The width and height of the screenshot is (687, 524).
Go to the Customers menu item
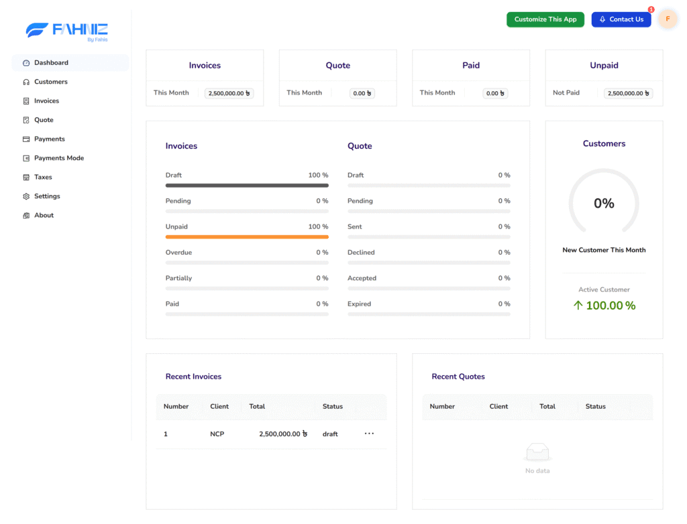click(x=51, y=82)
